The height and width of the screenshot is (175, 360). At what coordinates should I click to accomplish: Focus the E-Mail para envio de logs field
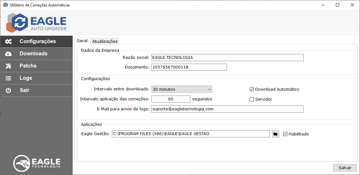coord(227,109)
